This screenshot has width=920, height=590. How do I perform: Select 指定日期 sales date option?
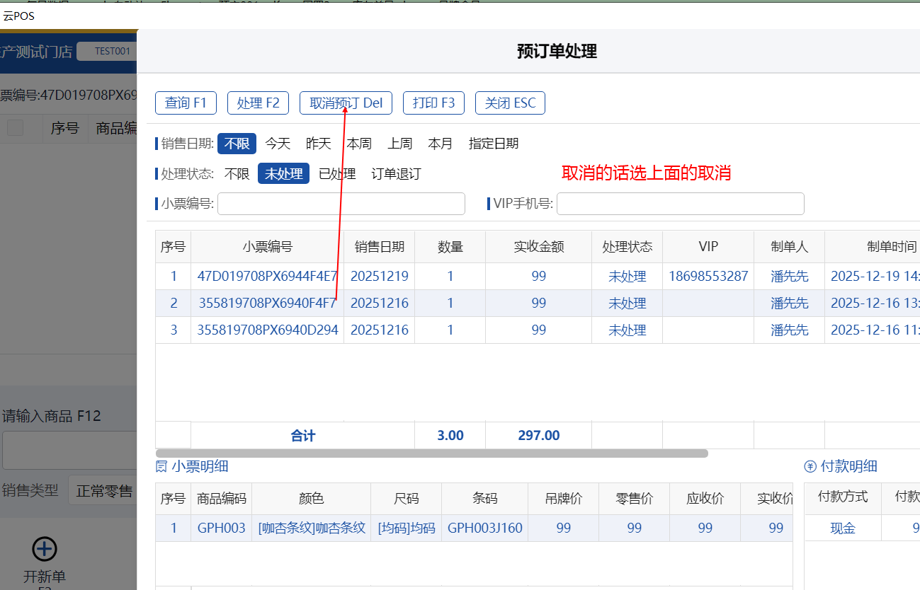(x=494, y=144)
